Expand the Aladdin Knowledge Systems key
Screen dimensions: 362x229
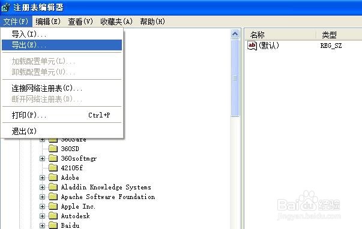[x=42, y=187]
